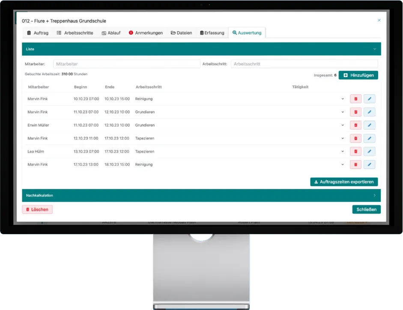Edit Lea Hülm's Tapezieren entry
The image size is (403, 310).
coord(369,152)
